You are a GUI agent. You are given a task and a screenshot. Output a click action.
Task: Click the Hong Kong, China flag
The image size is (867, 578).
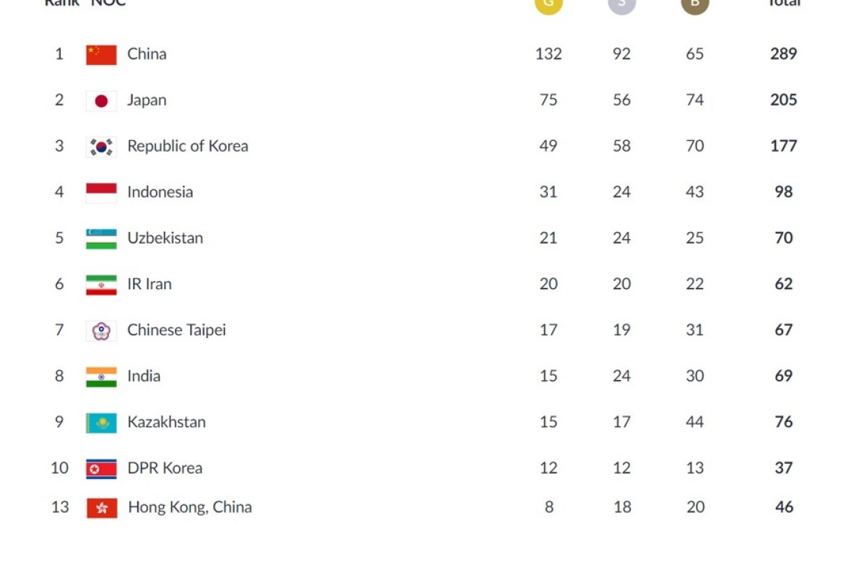[x=102, y=508]
